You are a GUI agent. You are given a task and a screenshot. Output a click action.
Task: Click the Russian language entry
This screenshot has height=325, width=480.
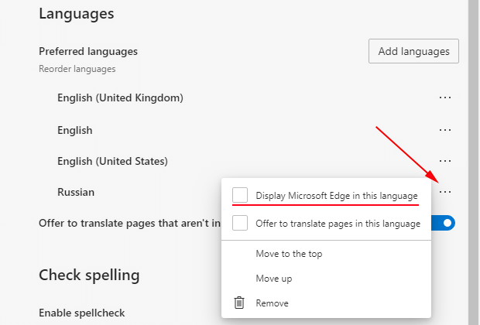pos(76,192)
